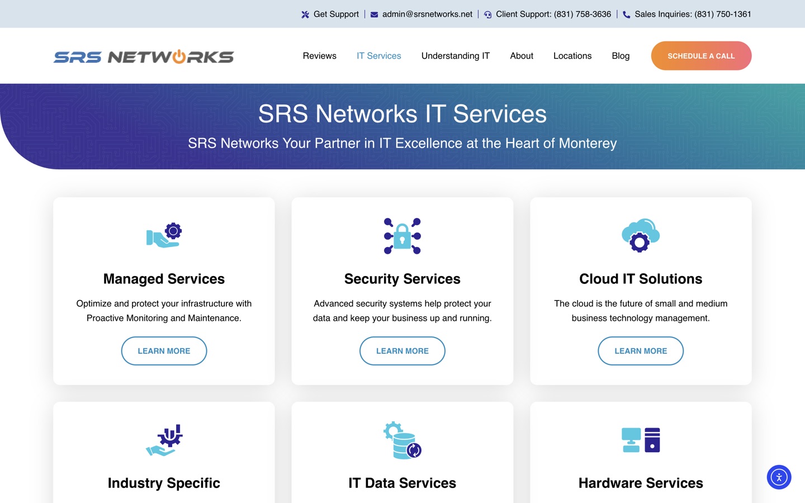Viewport: 805px width, 503px height.
Task: Select IT Services in navigation
Action: click(x=379, y=56)
